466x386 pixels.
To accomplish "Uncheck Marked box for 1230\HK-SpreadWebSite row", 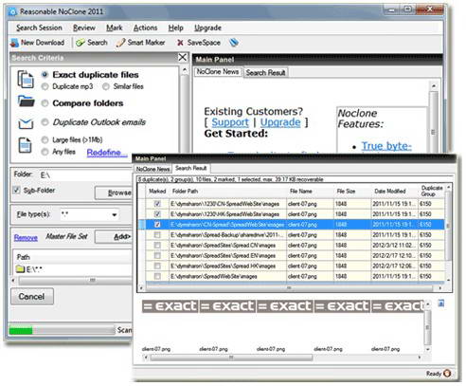I will (157, 214).
